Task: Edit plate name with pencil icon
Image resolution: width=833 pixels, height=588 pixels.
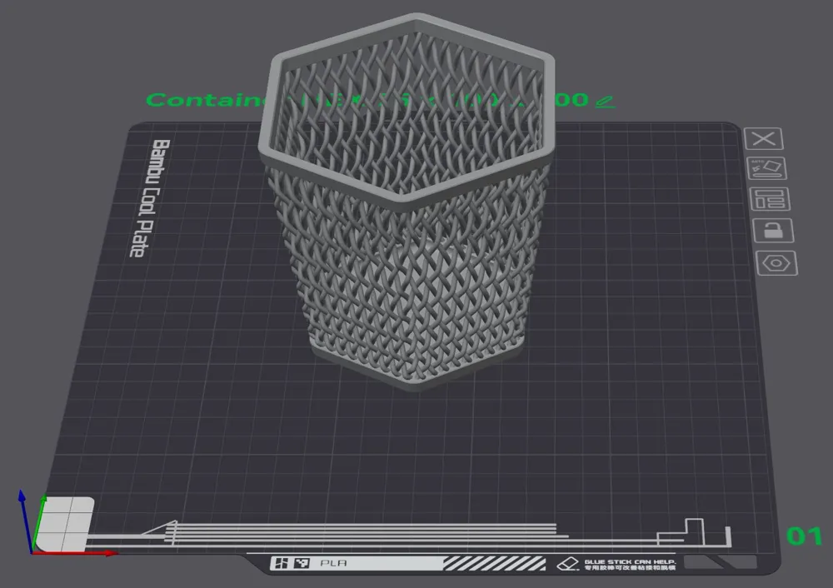Action: pos(605,101)
